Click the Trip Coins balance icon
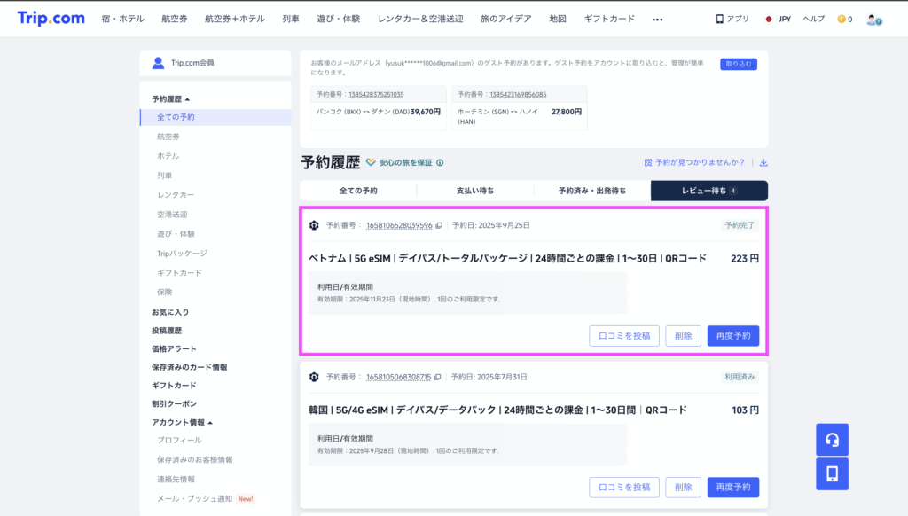Screen dimensions: 908x516 click(842, 17)
